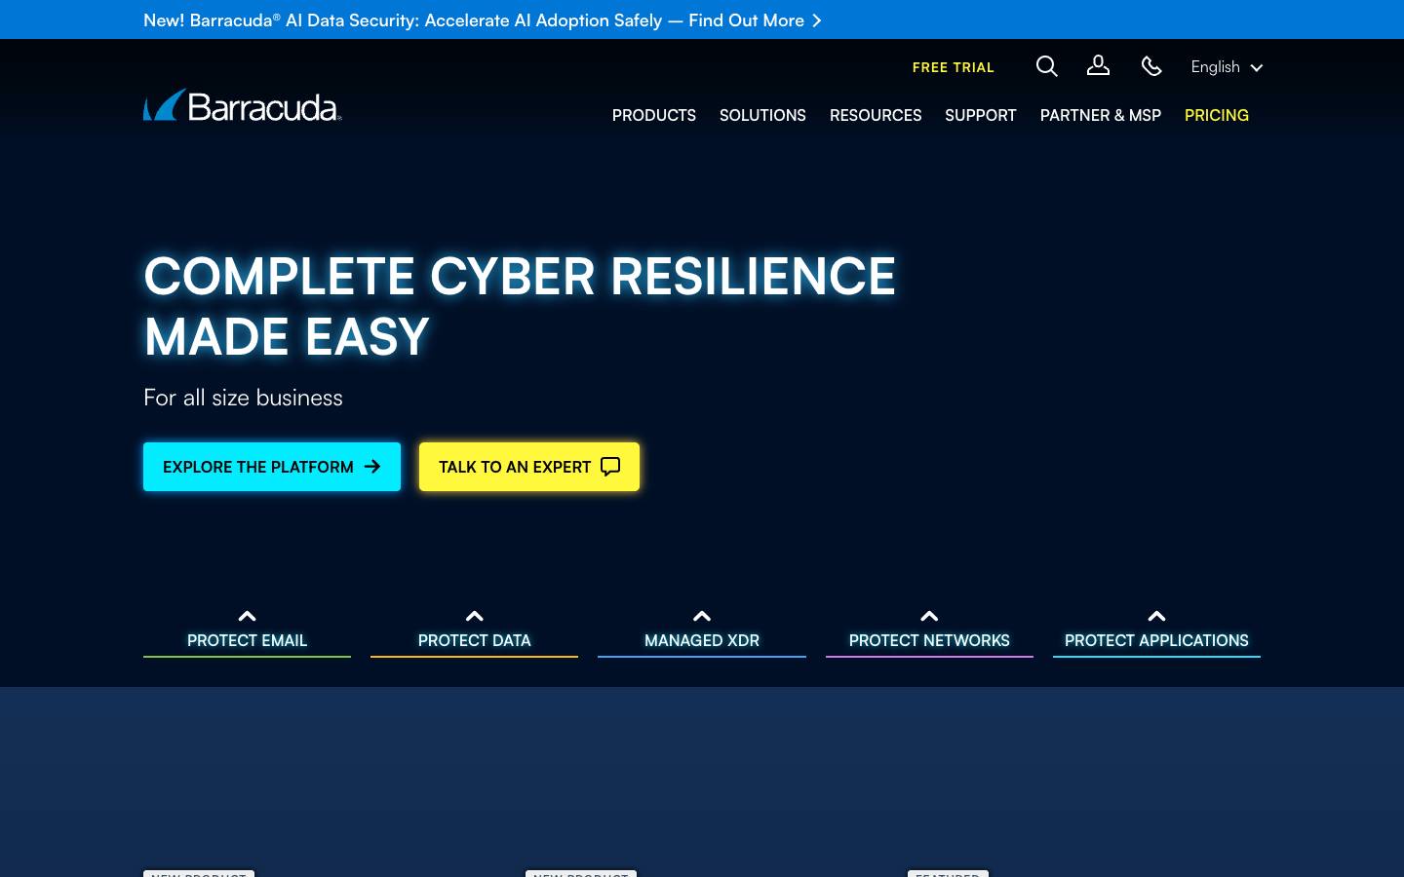The width and height of the screenshot is (1404, 877).
Task: Click the Free Trial link
Action: click(x=954, y=67)
